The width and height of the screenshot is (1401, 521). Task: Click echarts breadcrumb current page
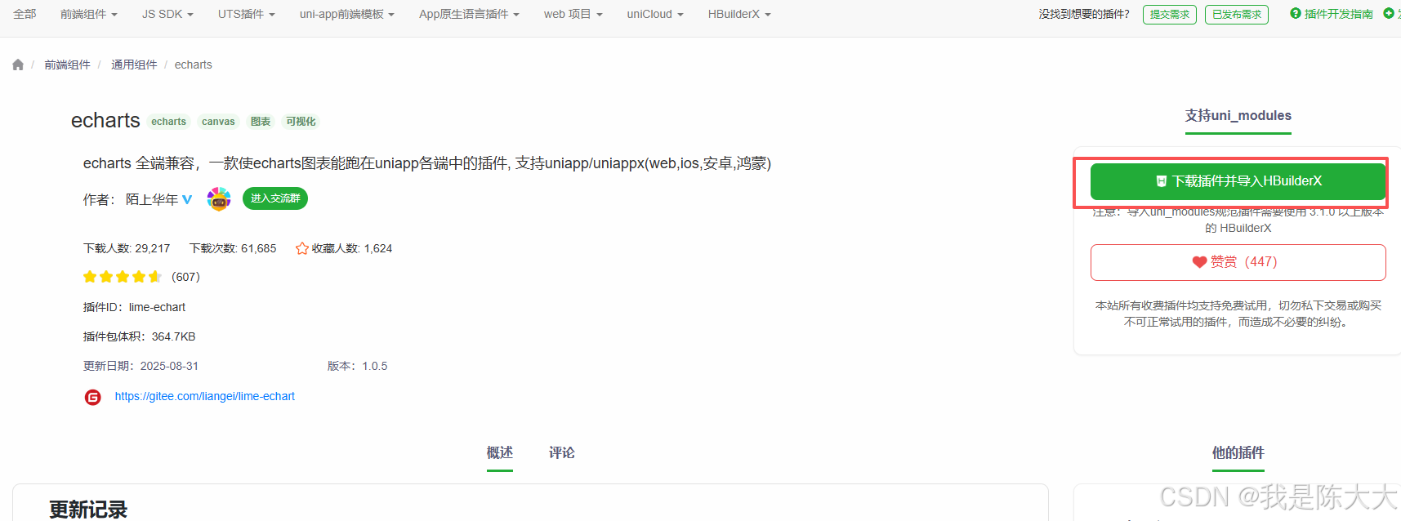pos(193,65)
